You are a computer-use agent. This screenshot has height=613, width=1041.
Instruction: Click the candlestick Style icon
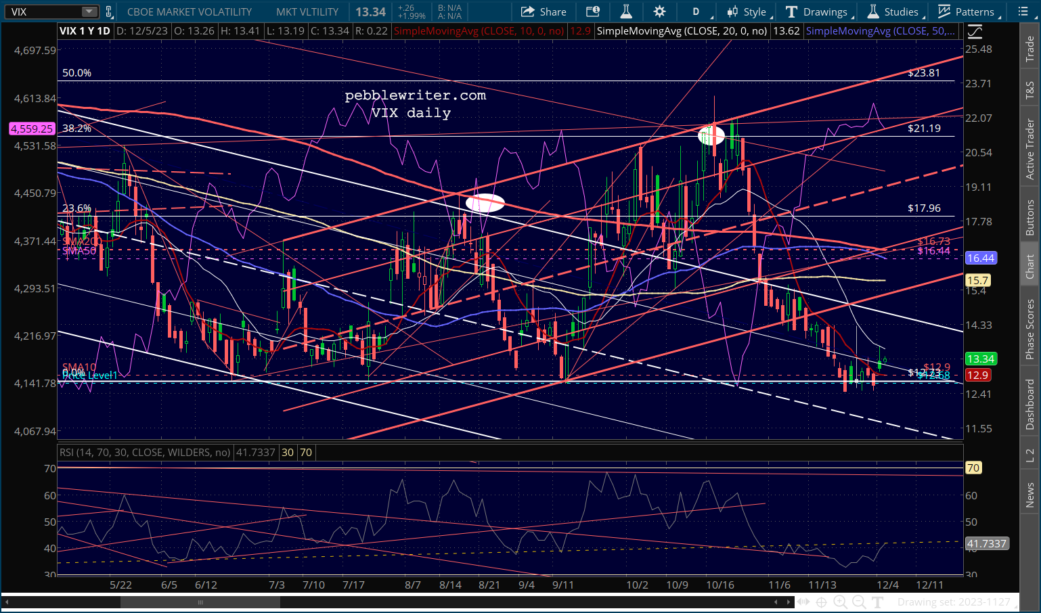click(x=732, y=12)
